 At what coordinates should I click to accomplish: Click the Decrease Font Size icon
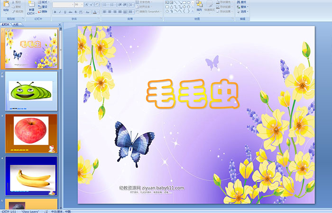[x=91, y=5]
